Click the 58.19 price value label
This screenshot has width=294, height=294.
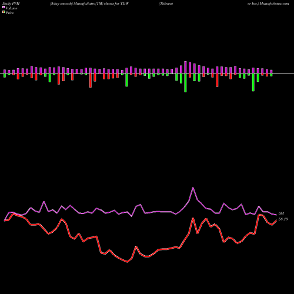click(283, 219)
